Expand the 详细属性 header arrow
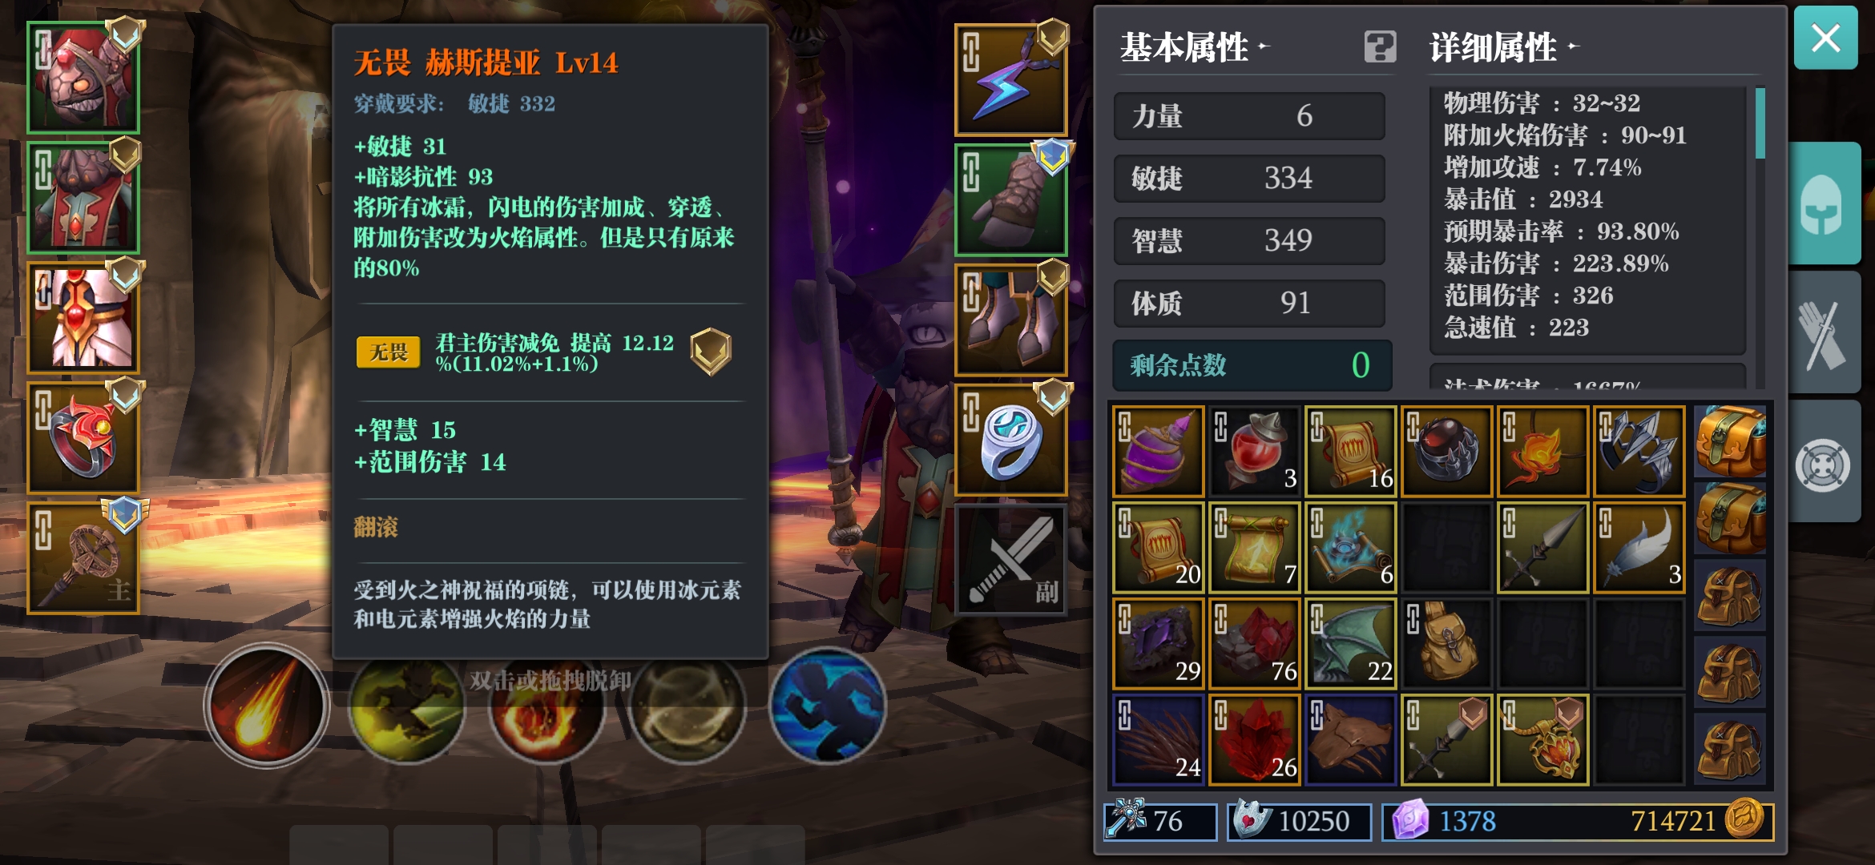This screenshot has height=865, width=1875. tap(1573, 46)
